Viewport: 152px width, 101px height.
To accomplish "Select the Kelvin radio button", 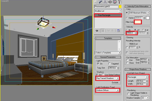I will pyautogui.click(x=127, y=18).
